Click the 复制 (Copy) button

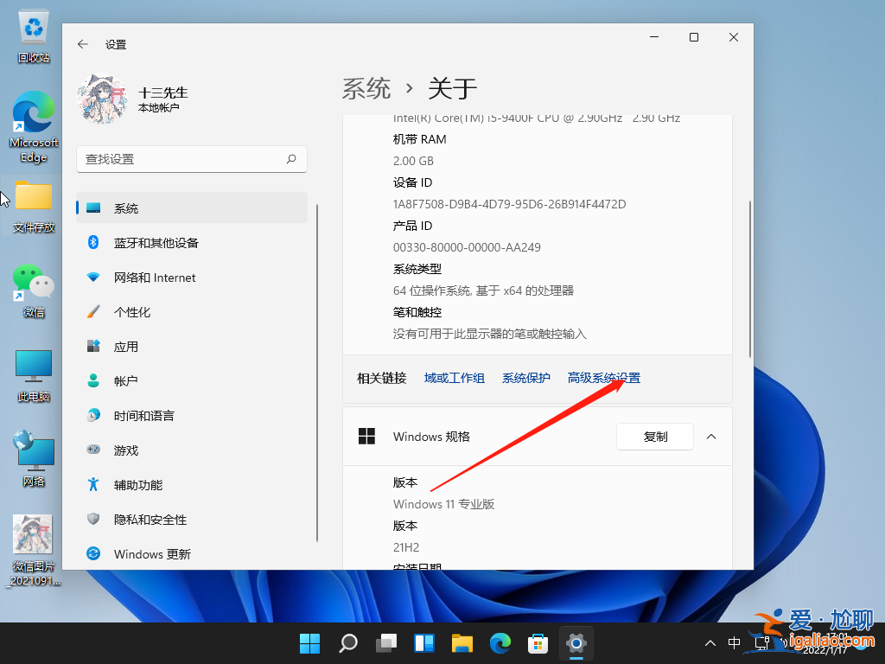654,437
